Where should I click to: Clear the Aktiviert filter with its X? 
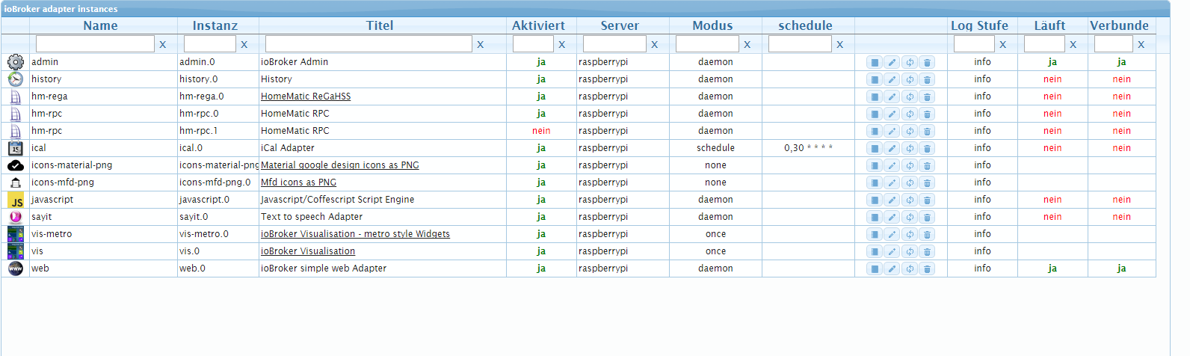coord(562,45)
